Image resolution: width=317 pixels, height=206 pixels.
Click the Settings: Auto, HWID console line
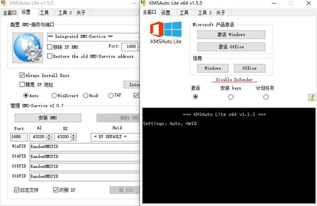(170, 124)
